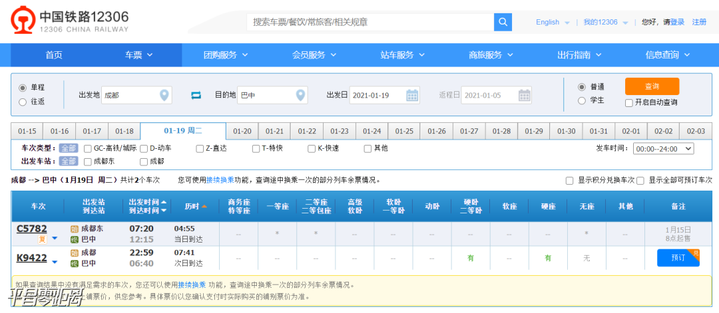Click the magnifier search button
This screenshot has height=313, width=719.
[x=503, y=22]
